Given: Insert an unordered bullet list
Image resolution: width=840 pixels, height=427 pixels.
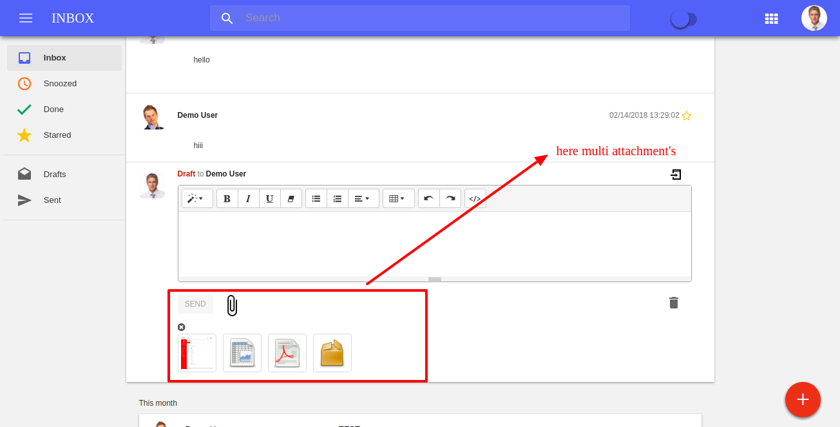Looking at the screenshot, I should (316, 198).
